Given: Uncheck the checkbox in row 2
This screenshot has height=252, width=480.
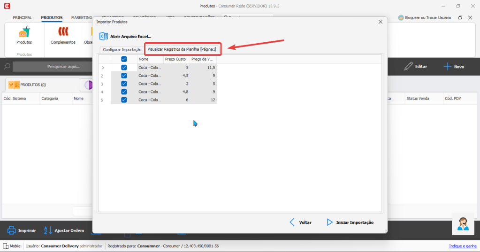Looking at the screenshot, I should [x=124, y=76].
